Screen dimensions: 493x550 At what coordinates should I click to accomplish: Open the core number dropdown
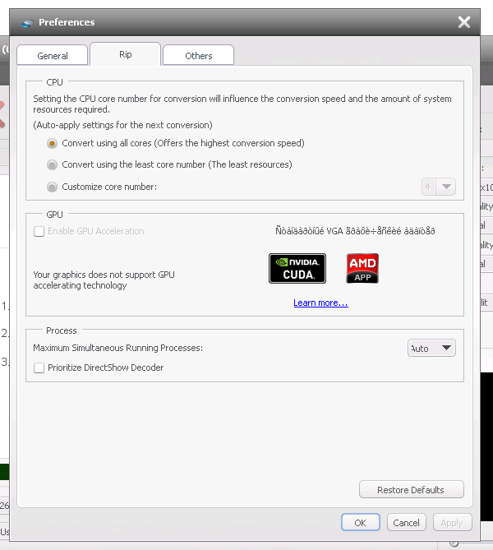(439, 187)
